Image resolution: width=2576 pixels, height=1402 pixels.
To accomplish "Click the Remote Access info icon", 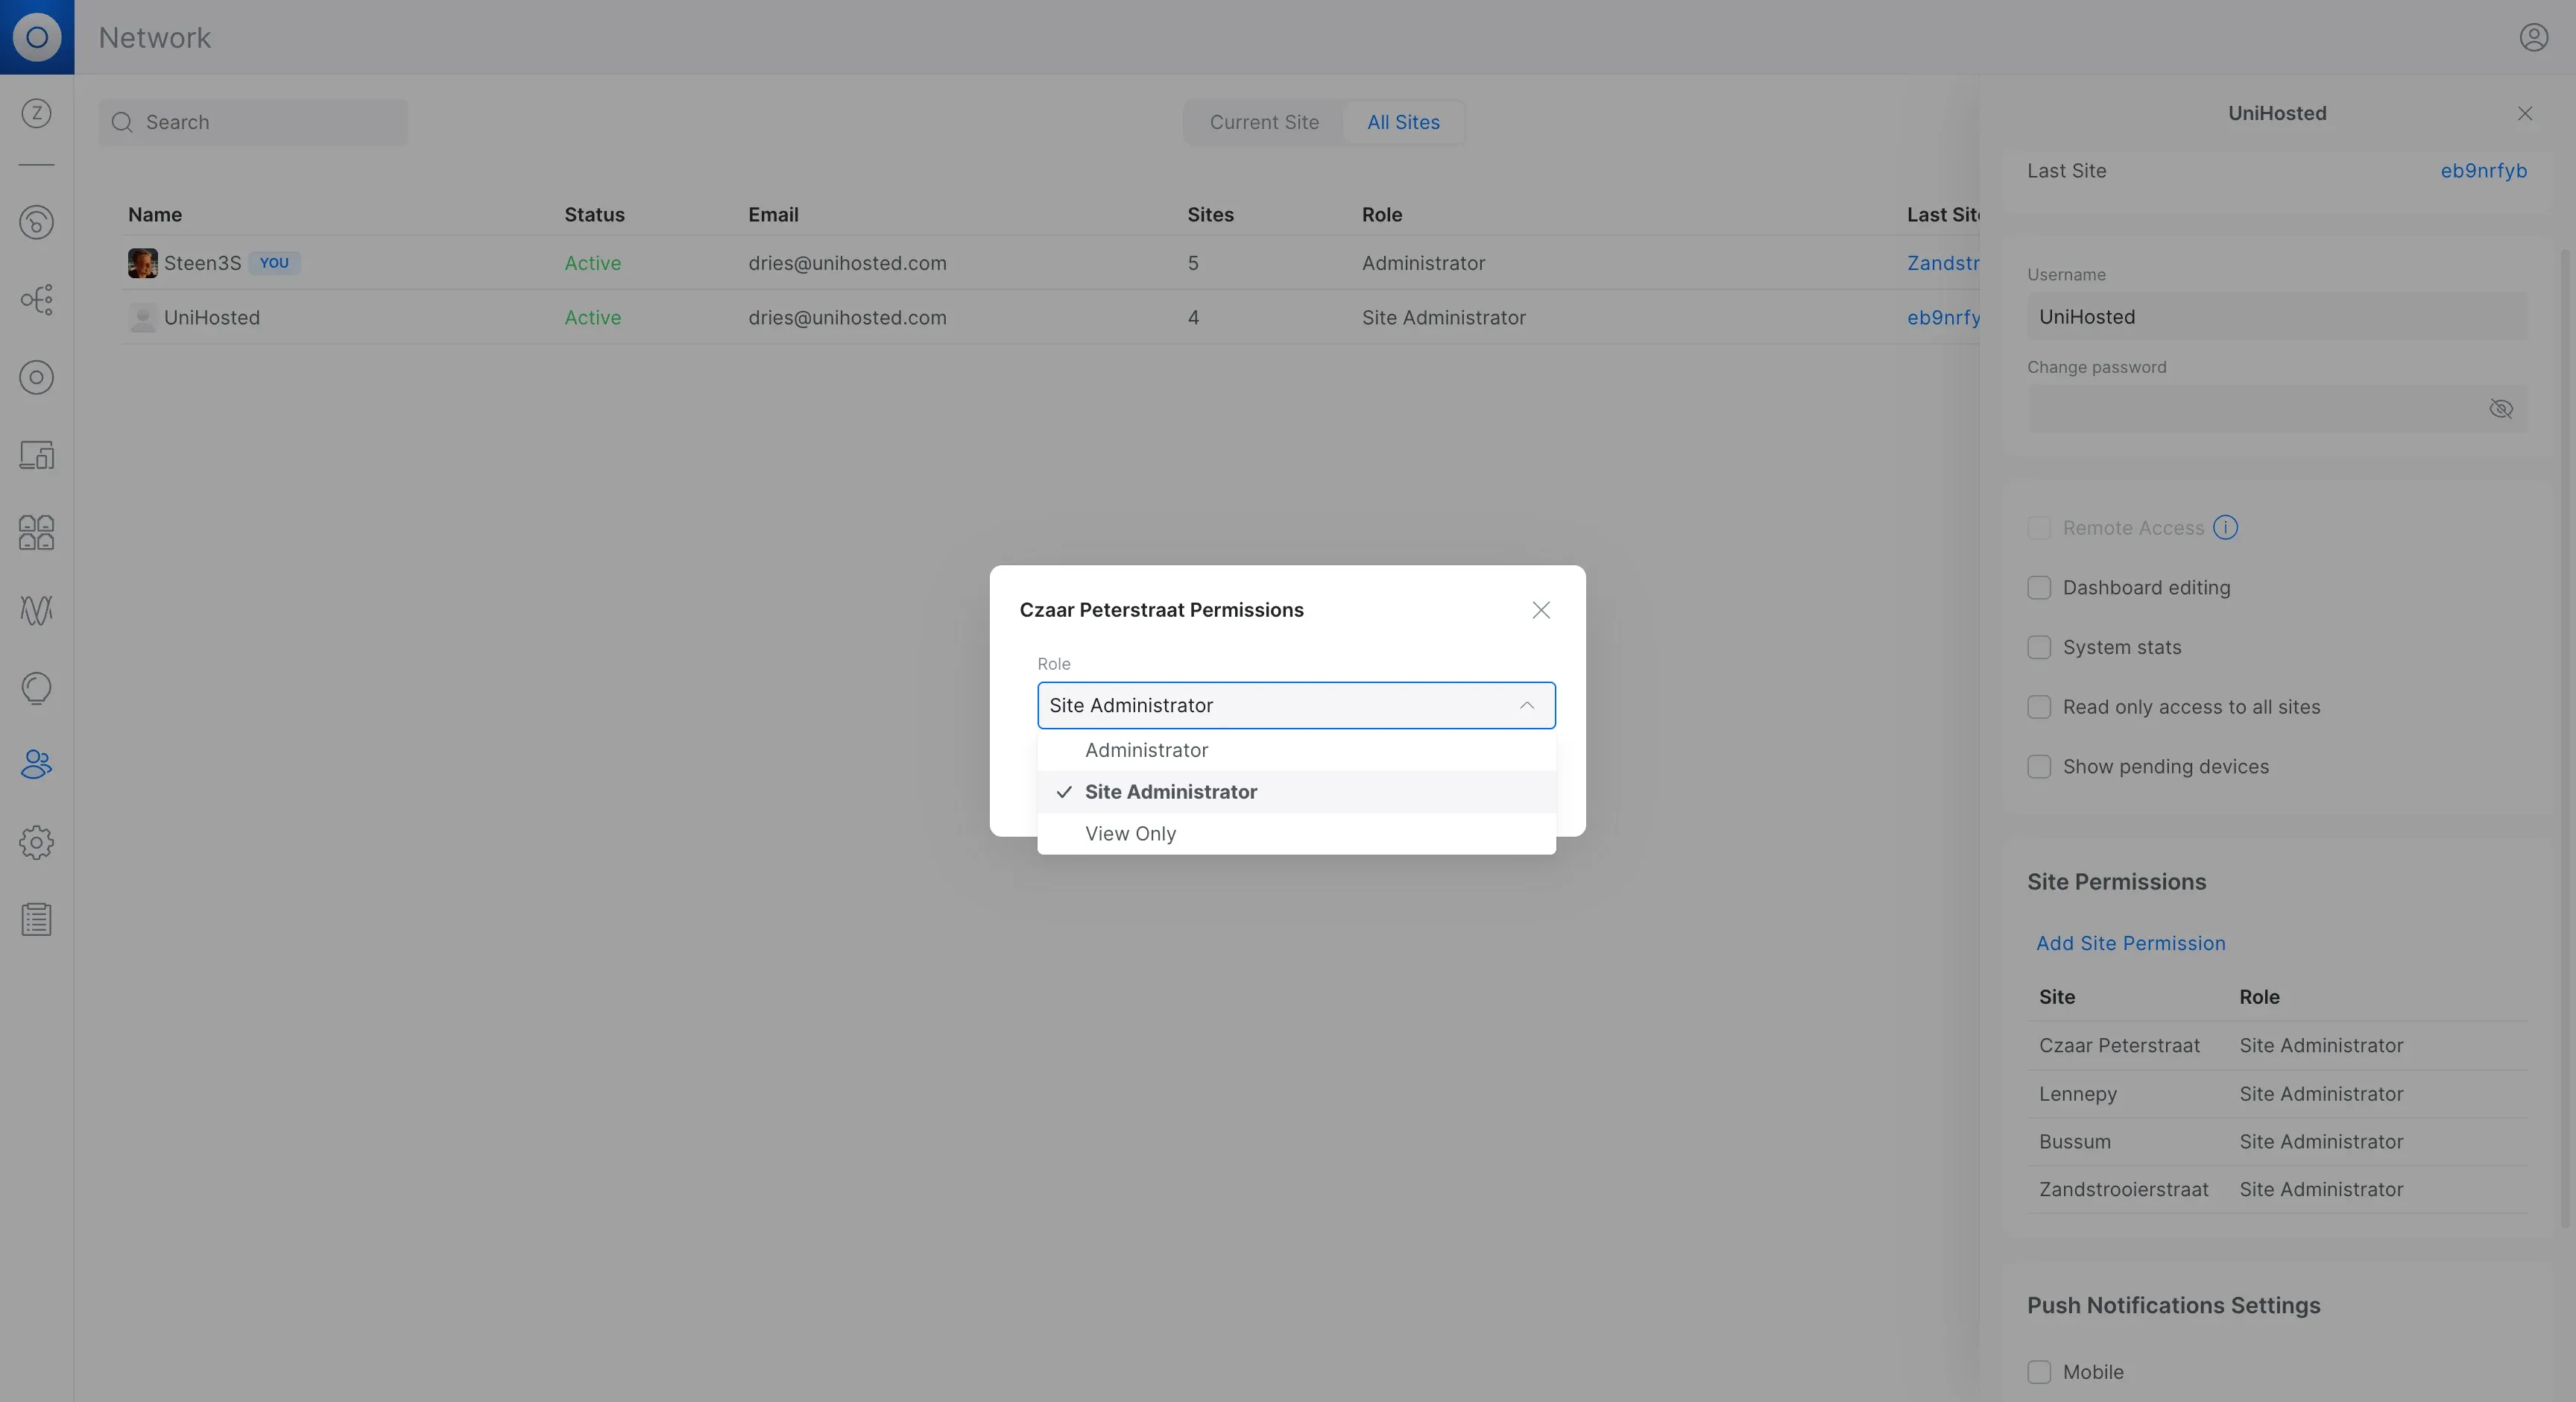I will (2225, 527).
